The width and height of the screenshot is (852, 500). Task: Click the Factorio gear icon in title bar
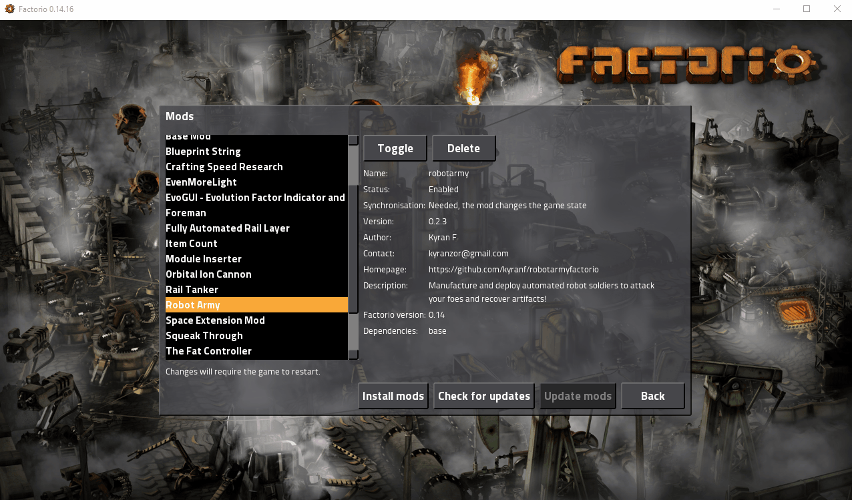9,9
